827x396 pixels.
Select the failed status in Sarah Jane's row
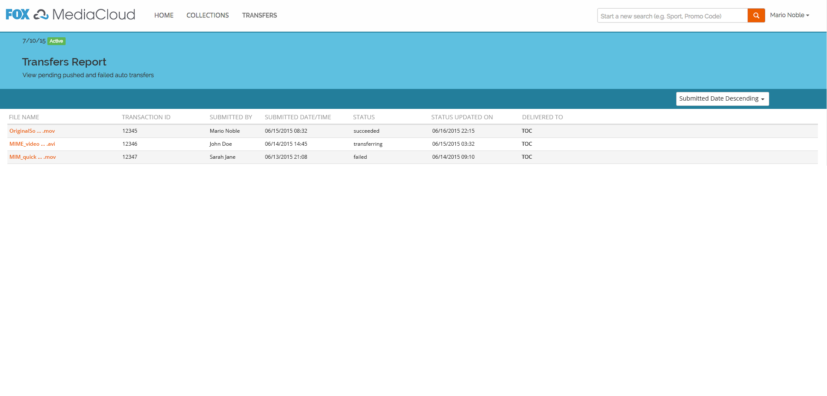(360, 157)
